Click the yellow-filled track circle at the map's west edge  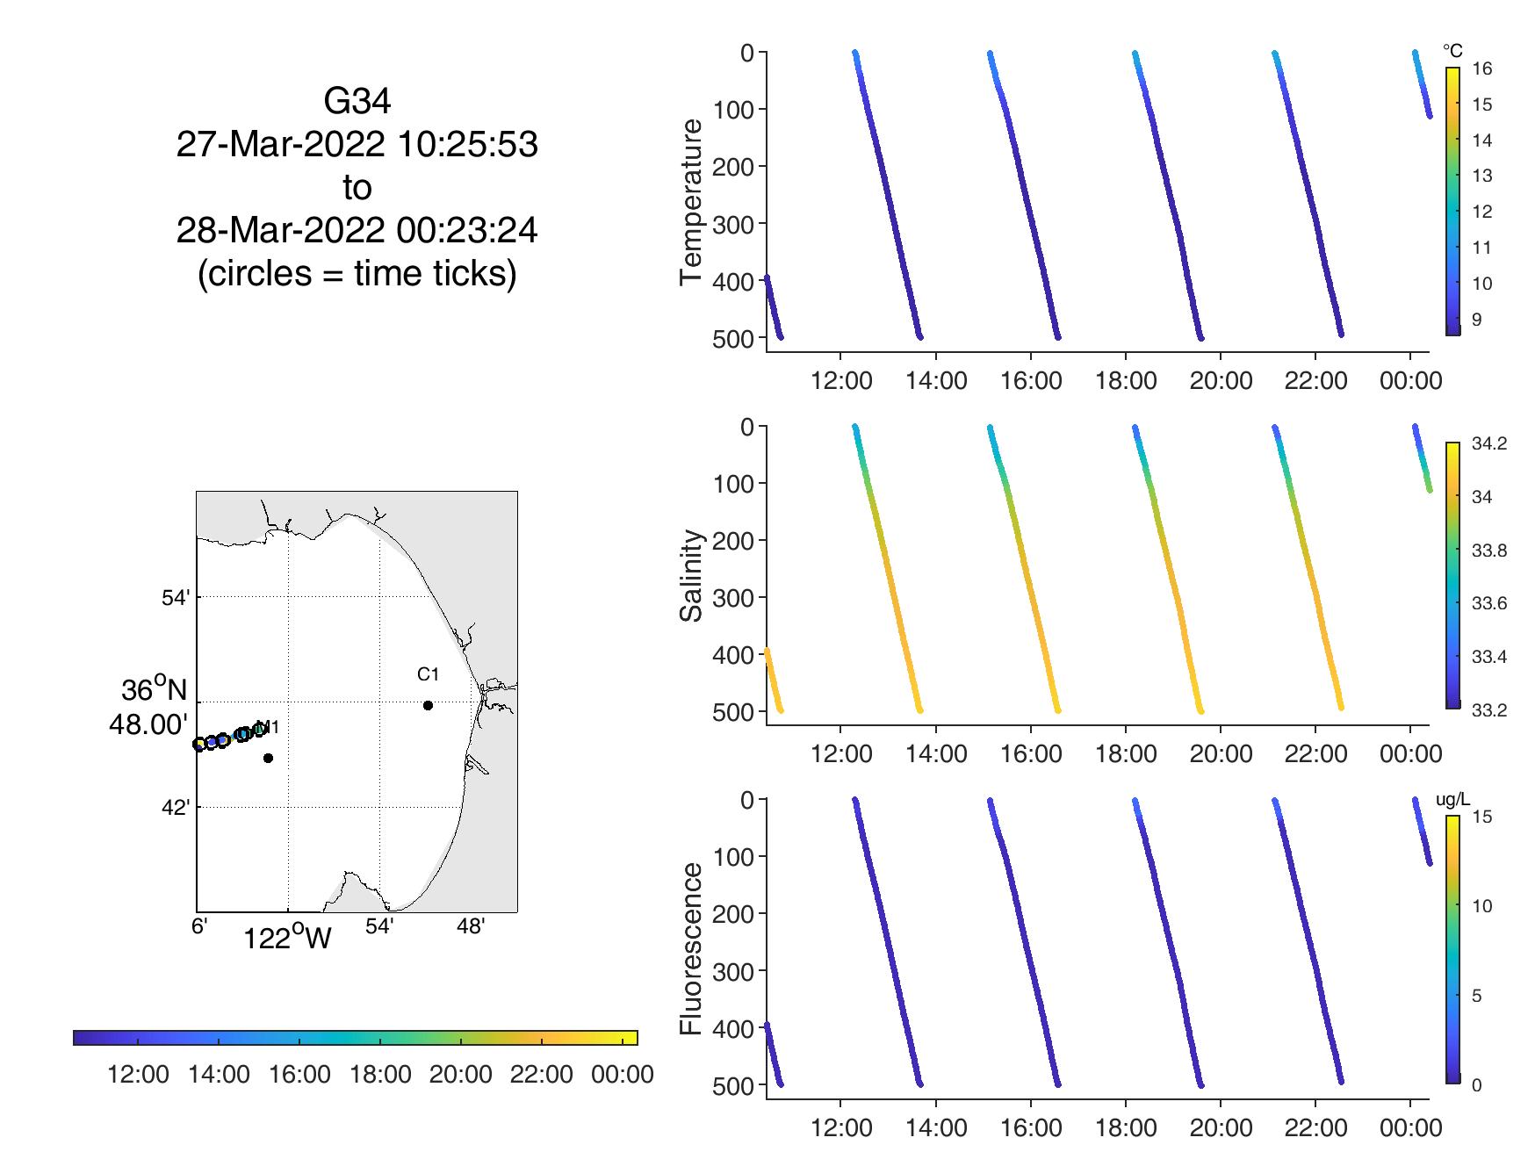(199, 745)
